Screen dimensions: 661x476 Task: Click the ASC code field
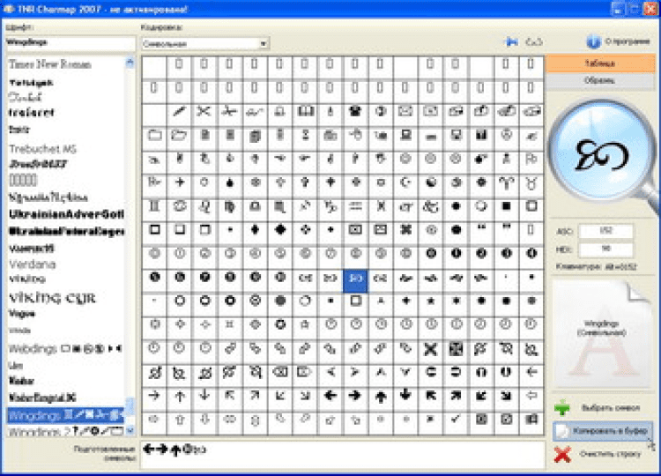point(606,231)
